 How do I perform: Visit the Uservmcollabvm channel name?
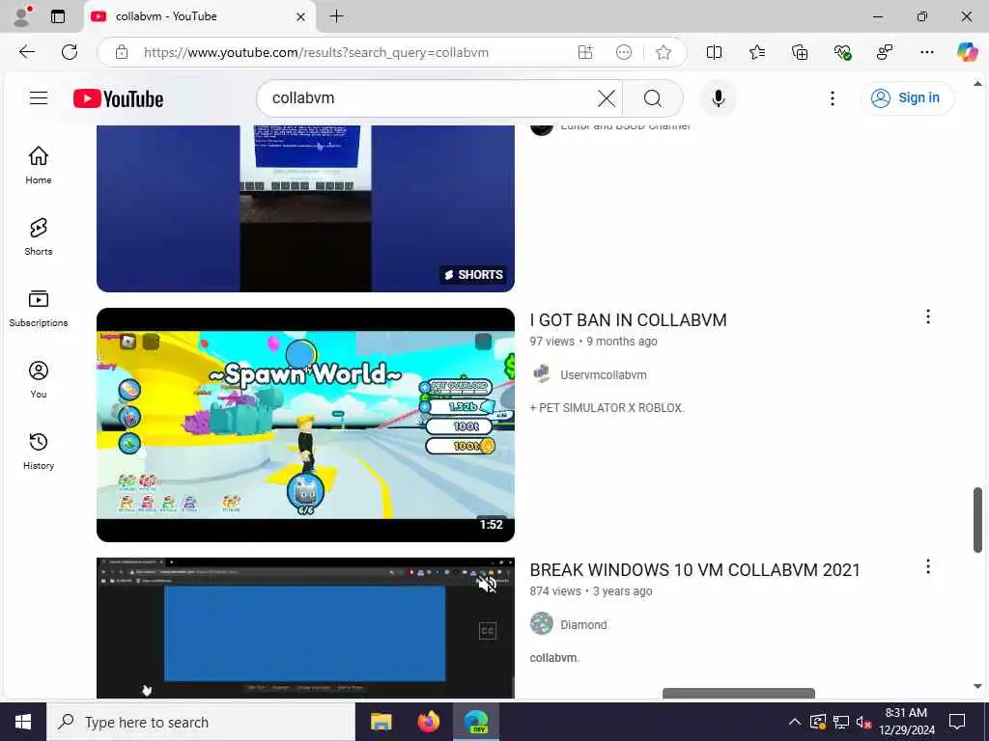[603, 375]
